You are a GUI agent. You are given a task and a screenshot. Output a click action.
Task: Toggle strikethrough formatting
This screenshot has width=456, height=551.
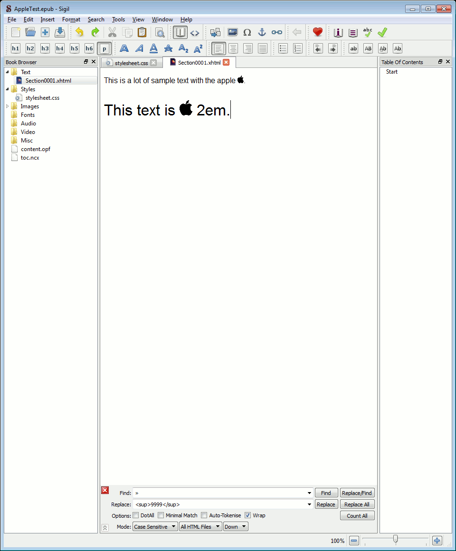[168, 48]
